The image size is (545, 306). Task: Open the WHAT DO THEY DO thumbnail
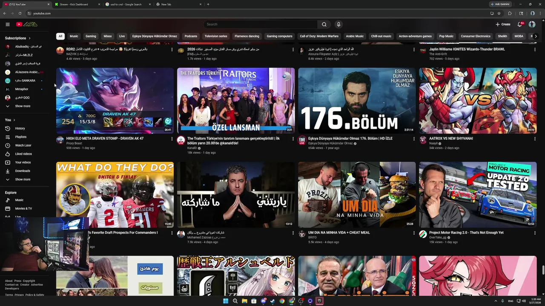pyautogui.click(x=115, y=195)
